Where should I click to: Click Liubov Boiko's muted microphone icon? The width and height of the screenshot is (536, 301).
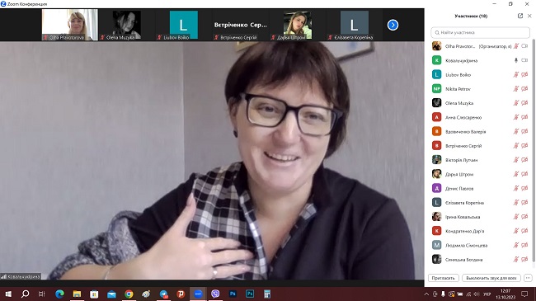pyautogui.click(x=516, y=74)
